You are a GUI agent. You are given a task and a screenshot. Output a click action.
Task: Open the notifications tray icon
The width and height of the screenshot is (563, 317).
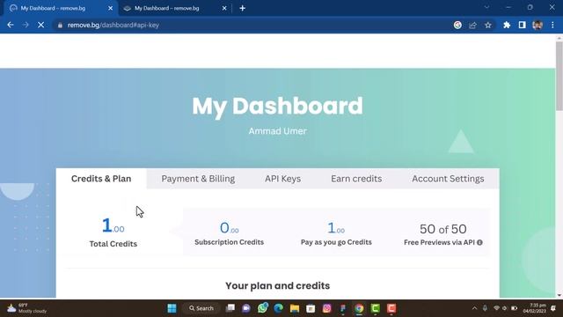(x=553, y=308)
